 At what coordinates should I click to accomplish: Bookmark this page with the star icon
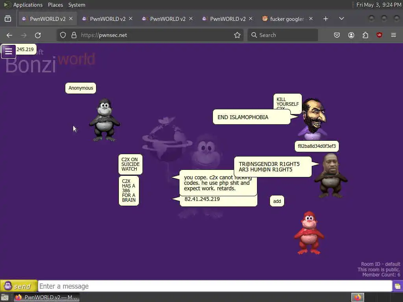coord(237,35)
